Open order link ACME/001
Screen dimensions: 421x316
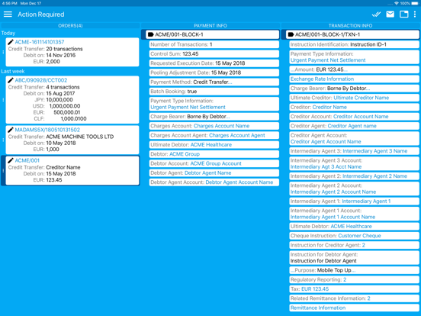point(27,160)
